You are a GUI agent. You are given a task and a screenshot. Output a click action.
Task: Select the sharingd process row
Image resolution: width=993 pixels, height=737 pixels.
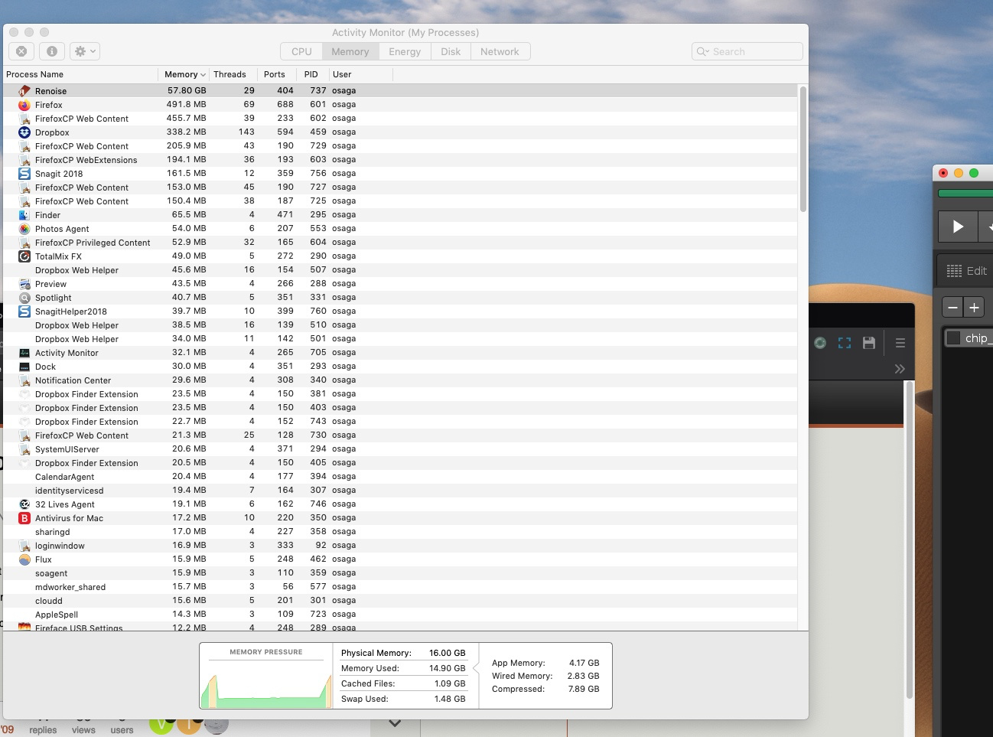(400, 532)
